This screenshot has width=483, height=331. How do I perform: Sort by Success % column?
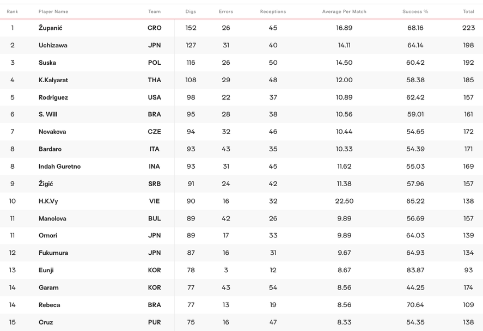point(415,11)
